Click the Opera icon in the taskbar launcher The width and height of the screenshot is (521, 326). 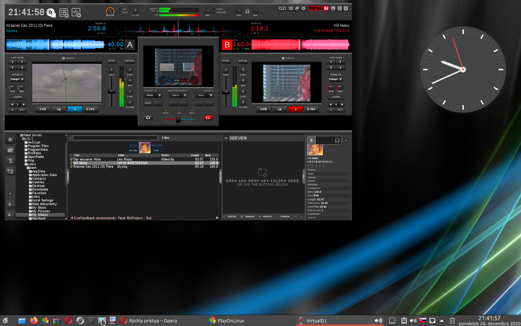(68, 321)
